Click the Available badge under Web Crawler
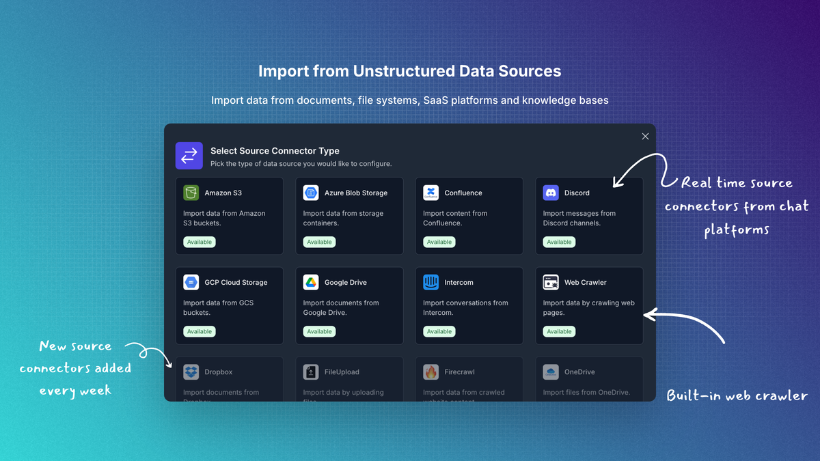Image resolution: width=820 pixels, height=461 pixels. coord(559,331)
